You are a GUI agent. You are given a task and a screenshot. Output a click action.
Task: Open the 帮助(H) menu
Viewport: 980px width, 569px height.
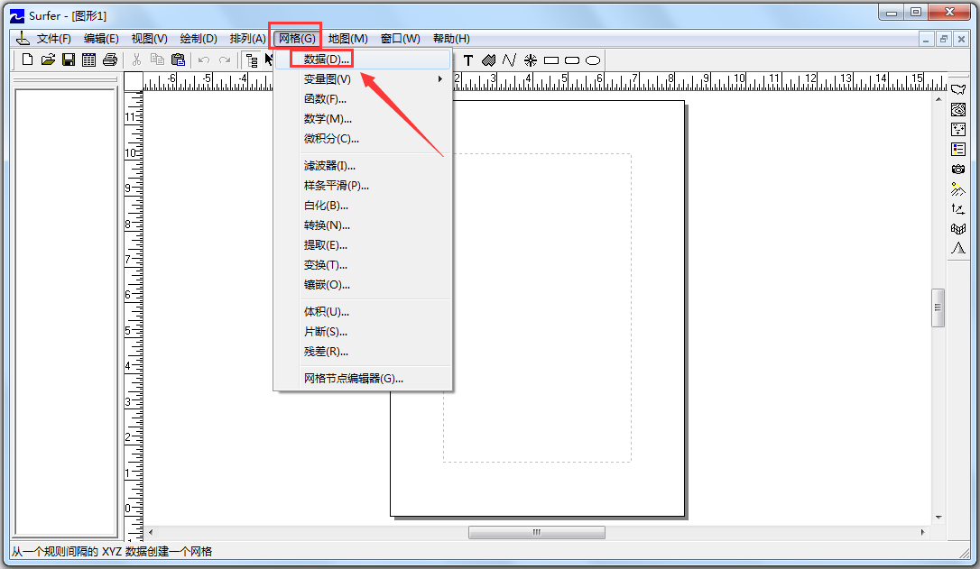(451, 38)
